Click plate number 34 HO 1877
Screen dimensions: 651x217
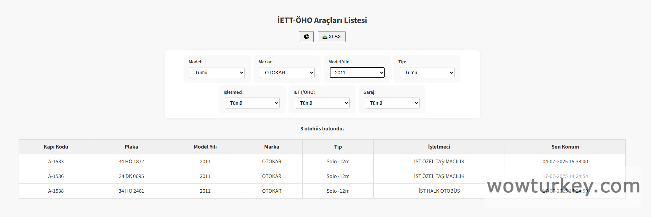click(131, 162)
